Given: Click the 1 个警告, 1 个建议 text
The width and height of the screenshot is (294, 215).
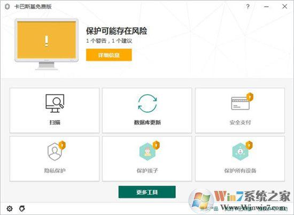Looking at the screenshot, I should (109, 41).
